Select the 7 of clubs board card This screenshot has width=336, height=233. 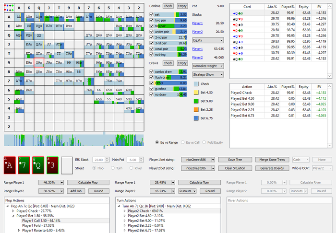(24, 165)
